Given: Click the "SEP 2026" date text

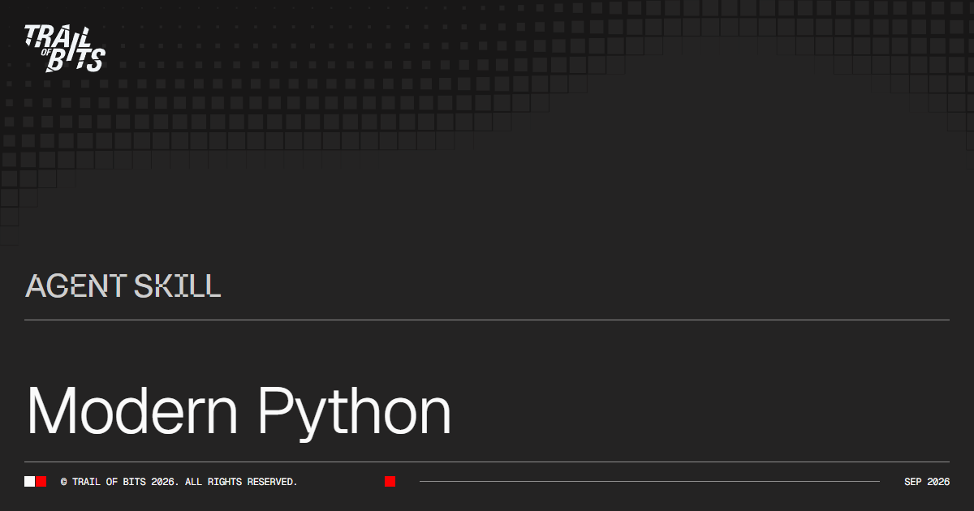Looking at the screenshot, I should click(927, 482).
